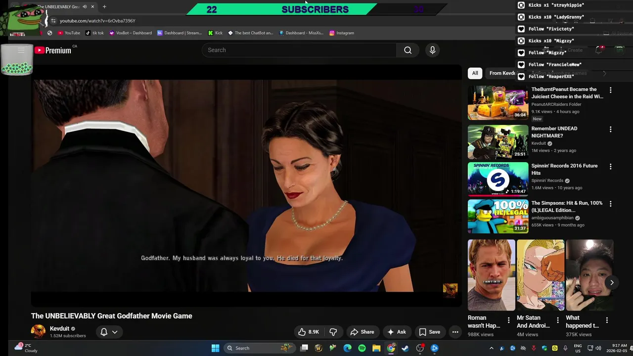
Task: Click the address bar URL
Action: pyautogui.click(x=97, y=21)
